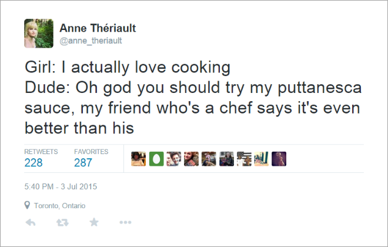Image resolution: width=388 pixels, height=247 pixels.
Task: Select the green egg avatar
Action: point(156,159)
